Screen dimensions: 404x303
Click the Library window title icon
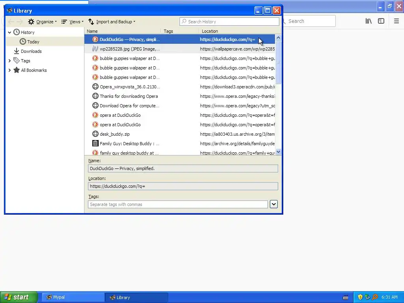(9, 10)
